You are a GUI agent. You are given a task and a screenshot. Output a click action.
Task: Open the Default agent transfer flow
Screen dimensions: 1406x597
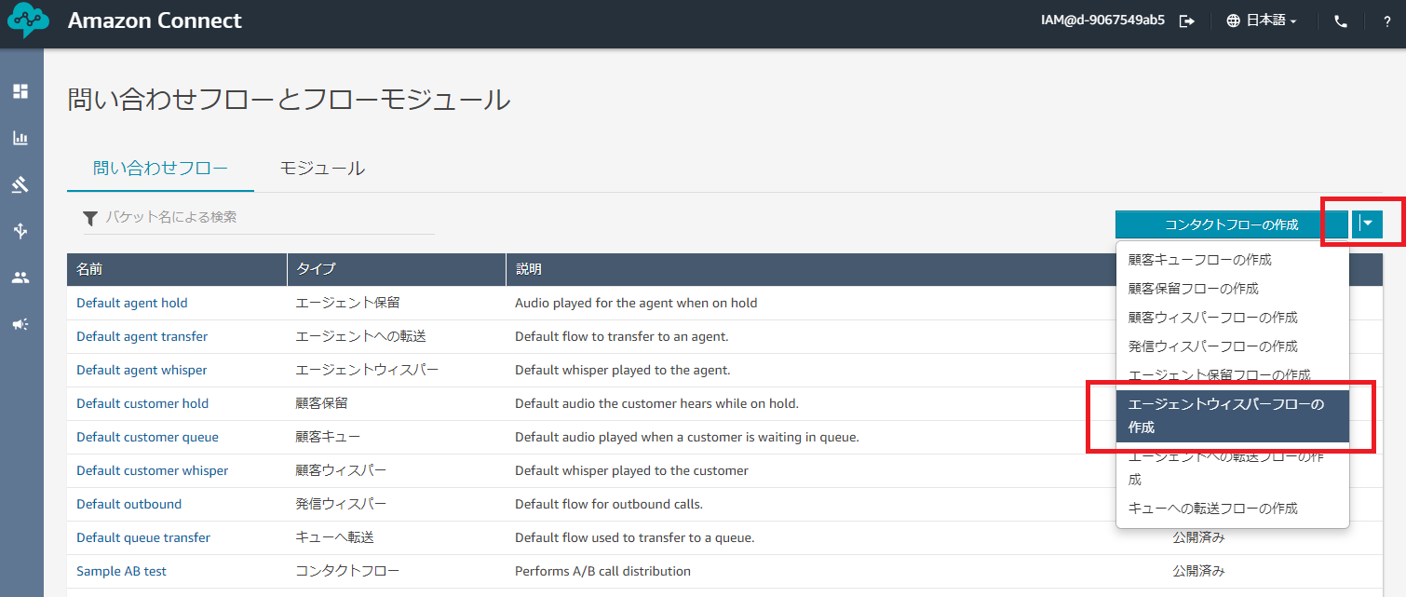click(x=142, y=336)
